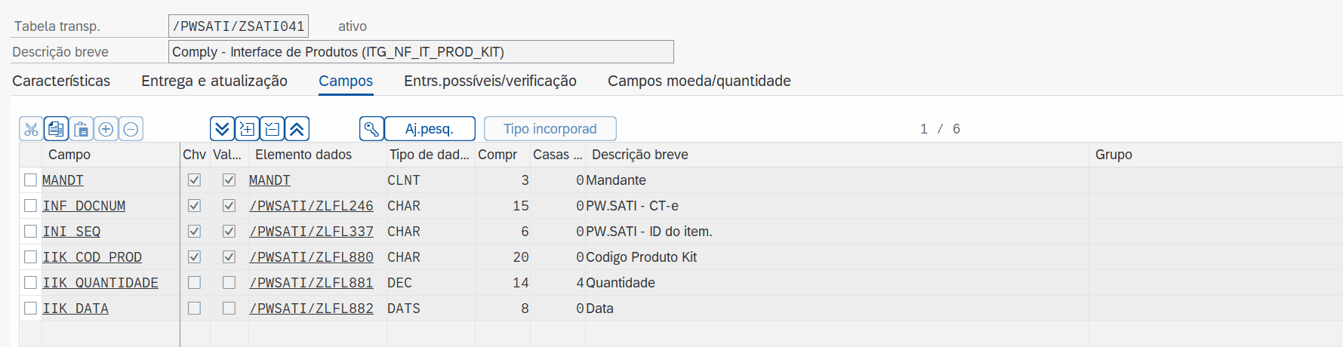Uncheck key checkbox for INF_DOCNUM
This screenshot has width=1343, height=347.
[x=194, y=206]
